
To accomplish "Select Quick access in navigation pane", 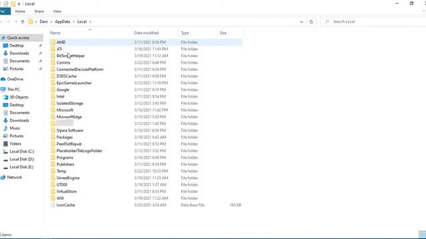I will click(x=21, y=38).
